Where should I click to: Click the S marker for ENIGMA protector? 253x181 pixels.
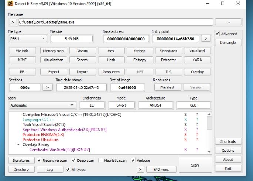click(185, 135)
